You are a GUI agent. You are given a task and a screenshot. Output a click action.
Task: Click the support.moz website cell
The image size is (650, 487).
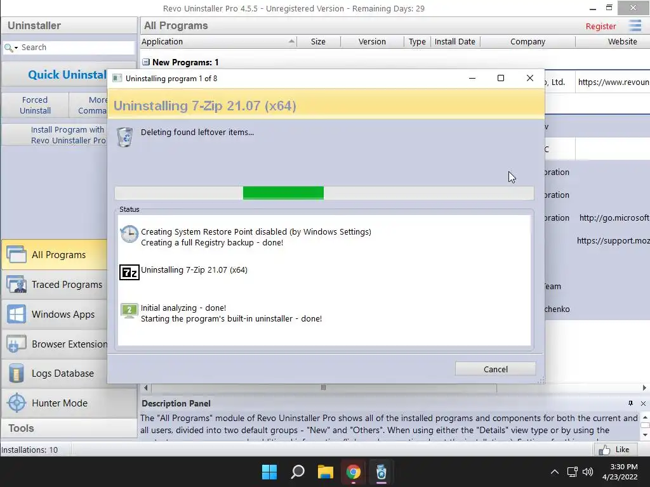click(613, 240)
